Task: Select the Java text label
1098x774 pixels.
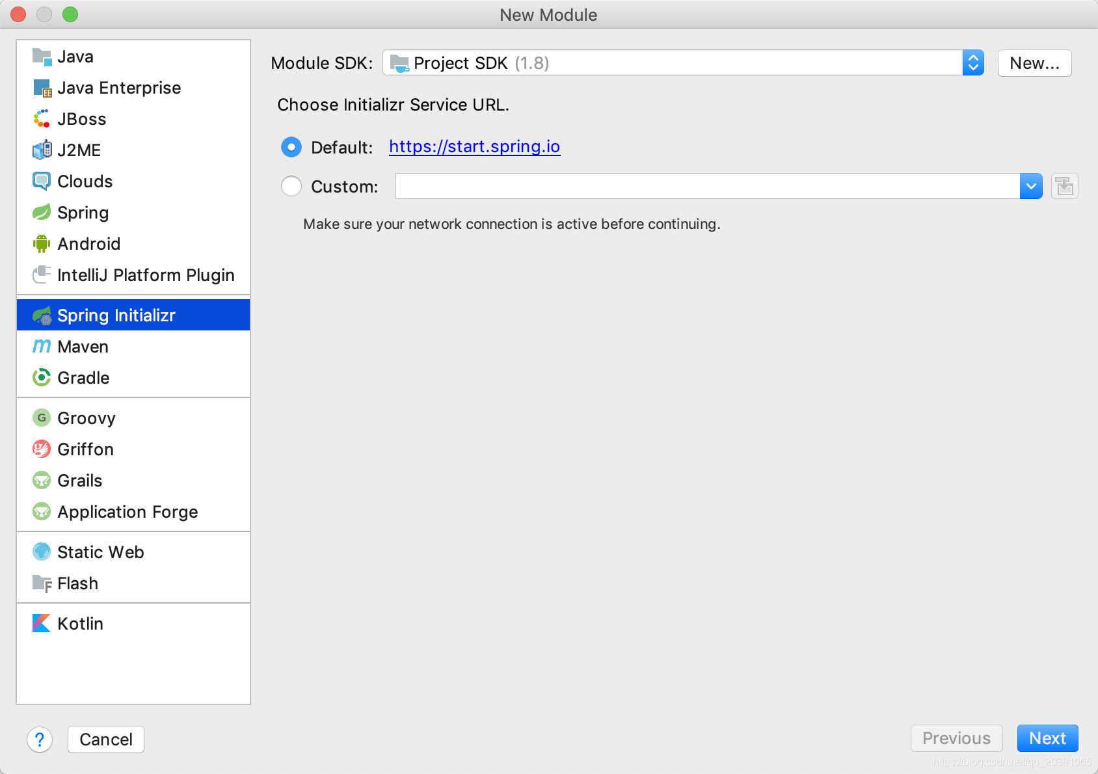Action: coord(75,57)
